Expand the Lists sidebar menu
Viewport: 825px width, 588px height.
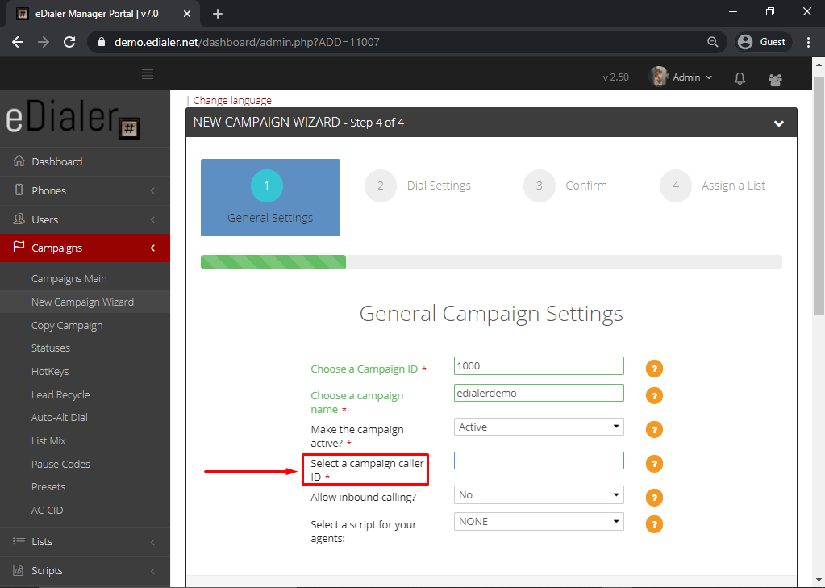(x=85, y=542)
